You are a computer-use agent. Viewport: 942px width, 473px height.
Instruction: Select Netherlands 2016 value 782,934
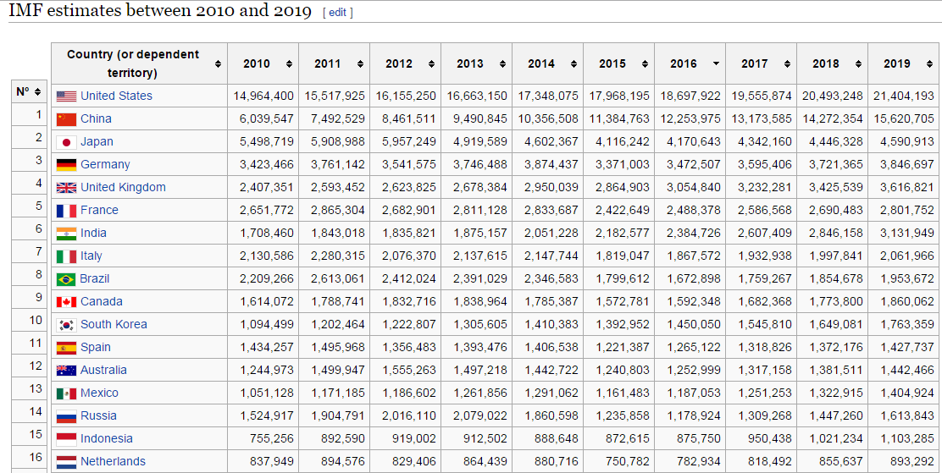pyautogui.click(x=697, y=461)
